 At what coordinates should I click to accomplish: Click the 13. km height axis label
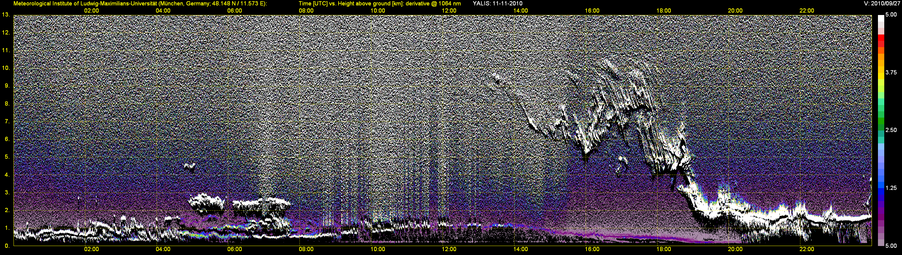point(6,15)
